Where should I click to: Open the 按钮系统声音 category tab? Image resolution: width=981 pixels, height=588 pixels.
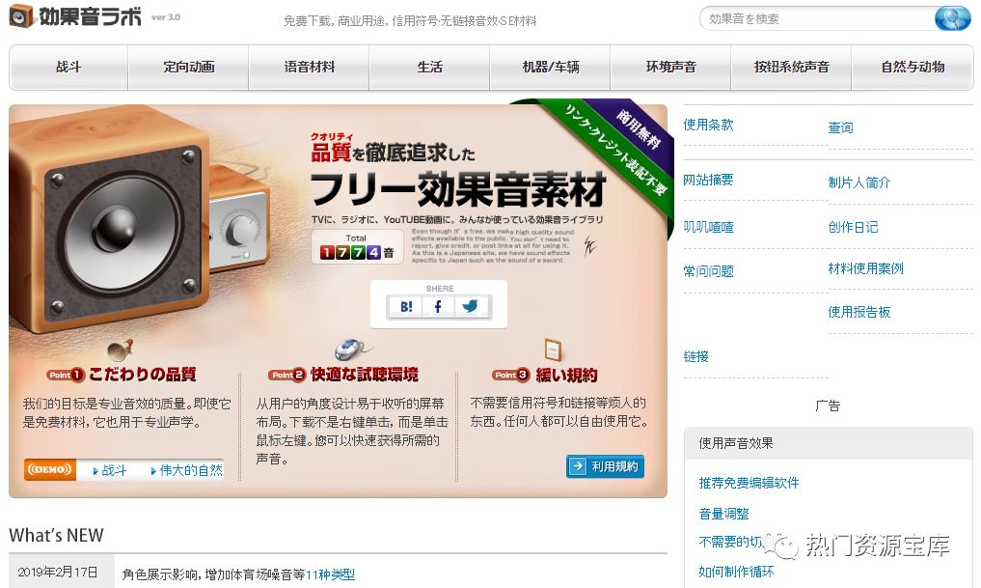click(791, 67)
